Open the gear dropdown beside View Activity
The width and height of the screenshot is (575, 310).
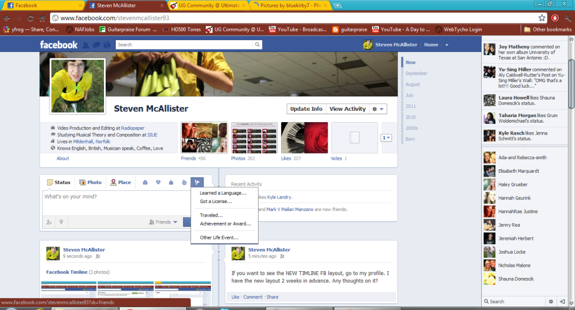pos(378,109)
